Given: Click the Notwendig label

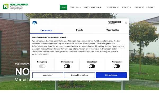Looking at the screenshot, I should 42,62.
